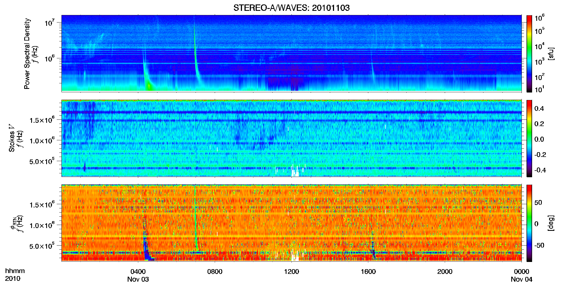Click the 2000 time tick label
The width and height of the screenshot is (583, 300).
click(445, 271)
